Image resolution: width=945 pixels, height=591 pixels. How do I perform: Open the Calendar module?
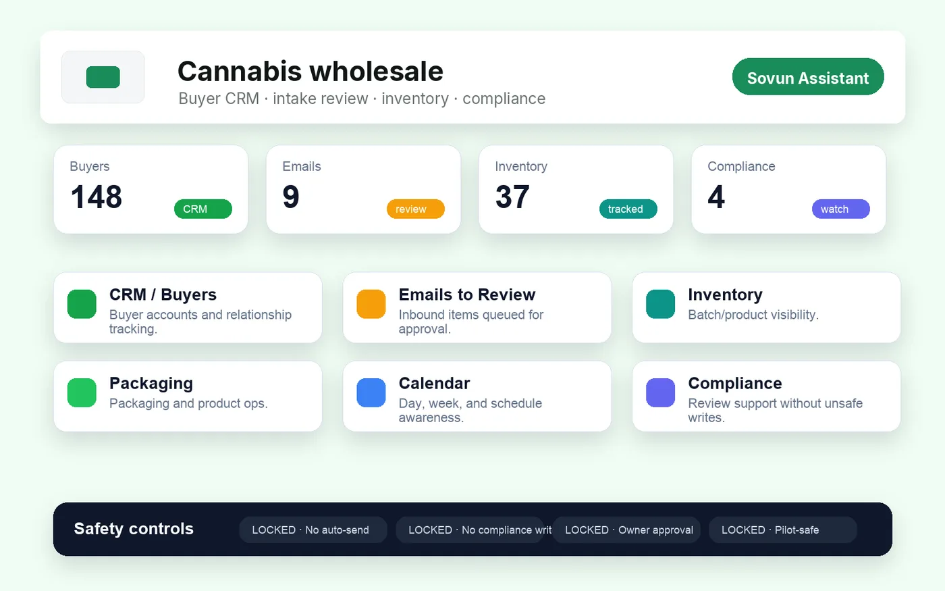tap(477, 396)
